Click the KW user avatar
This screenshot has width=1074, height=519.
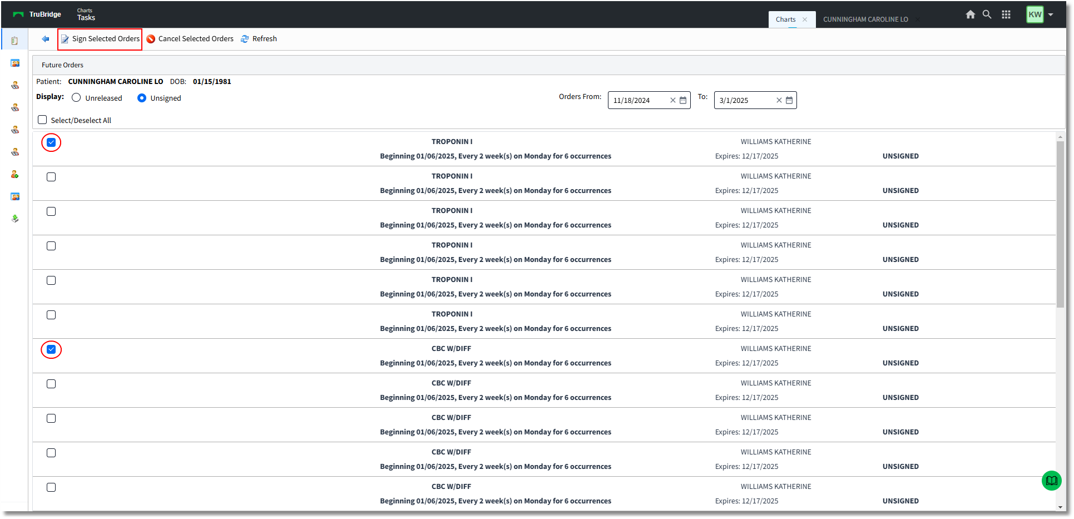point(1035,14)
